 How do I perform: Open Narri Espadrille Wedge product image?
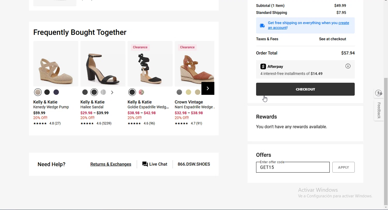pyautogui.click(x=195, y=64)
